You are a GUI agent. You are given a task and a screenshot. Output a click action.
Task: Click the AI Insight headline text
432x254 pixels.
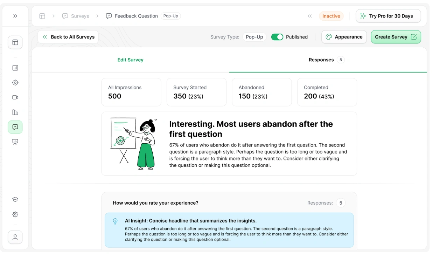[191, 221]
